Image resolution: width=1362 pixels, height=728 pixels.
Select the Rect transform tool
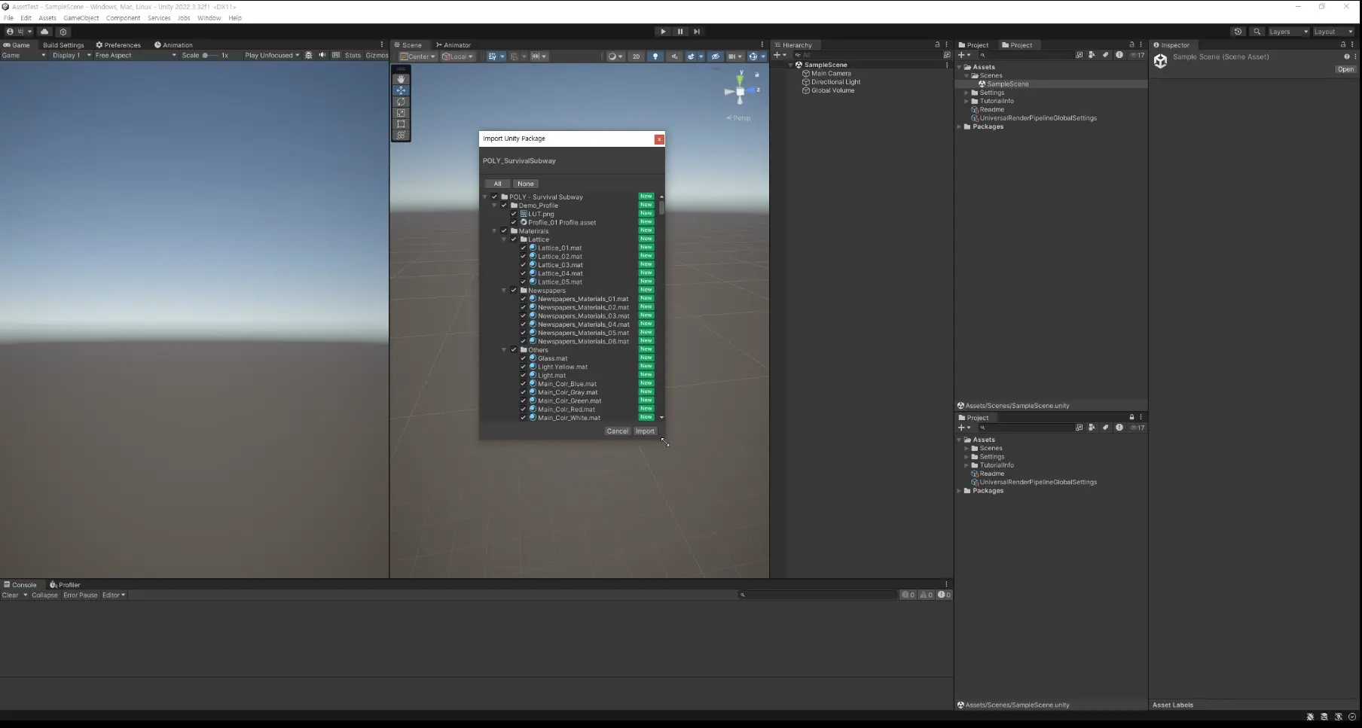coord(401,124)
